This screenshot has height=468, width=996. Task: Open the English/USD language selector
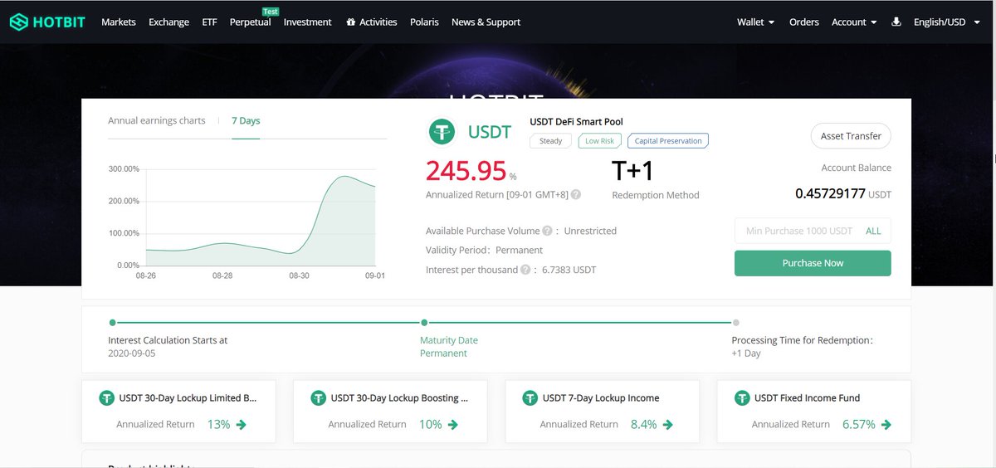(945, 22)
